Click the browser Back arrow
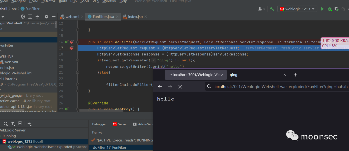Viewport: 349px width, 151px height. click(160, 87)
